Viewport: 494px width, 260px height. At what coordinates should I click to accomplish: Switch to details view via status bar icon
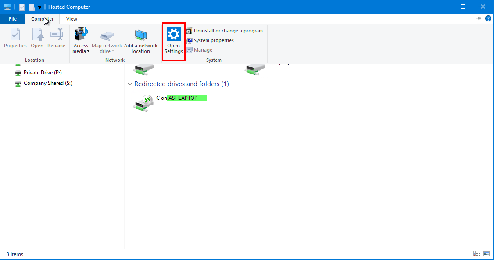[x=477, y=254]
